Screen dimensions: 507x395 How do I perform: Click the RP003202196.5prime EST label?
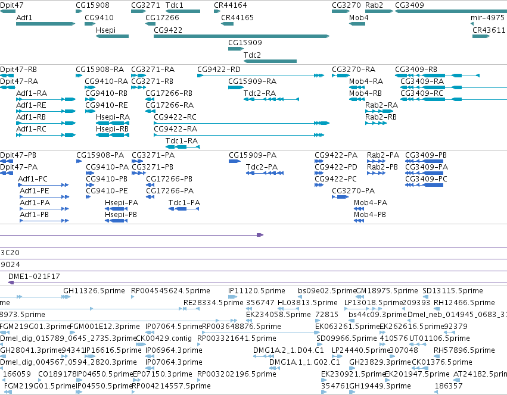click(x=237, y=374)
